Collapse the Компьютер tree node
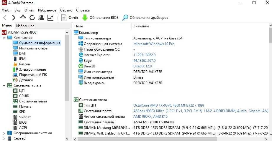 pos(4,38)
